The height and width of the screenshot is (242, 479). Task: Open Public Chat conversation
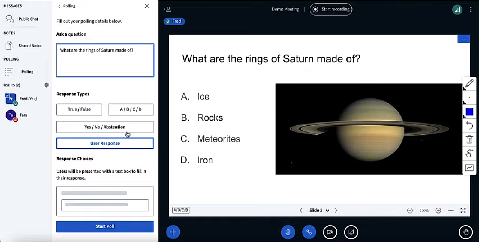23,19
